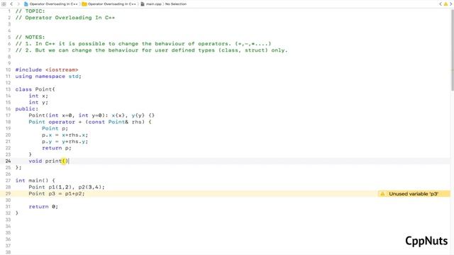Click the yellow warning triangle in jump bar
Screen dimensions: 454x255
[445, 4]
